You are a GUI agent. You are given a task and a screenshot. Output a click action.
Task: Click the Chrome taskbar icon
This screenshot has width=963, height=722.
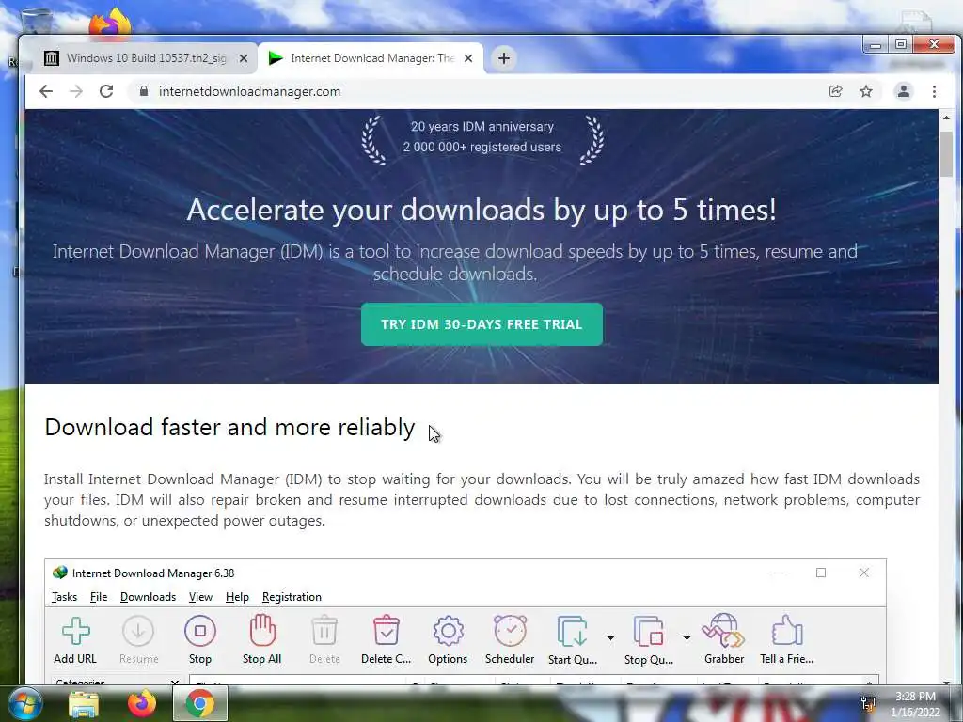point(199,703)
